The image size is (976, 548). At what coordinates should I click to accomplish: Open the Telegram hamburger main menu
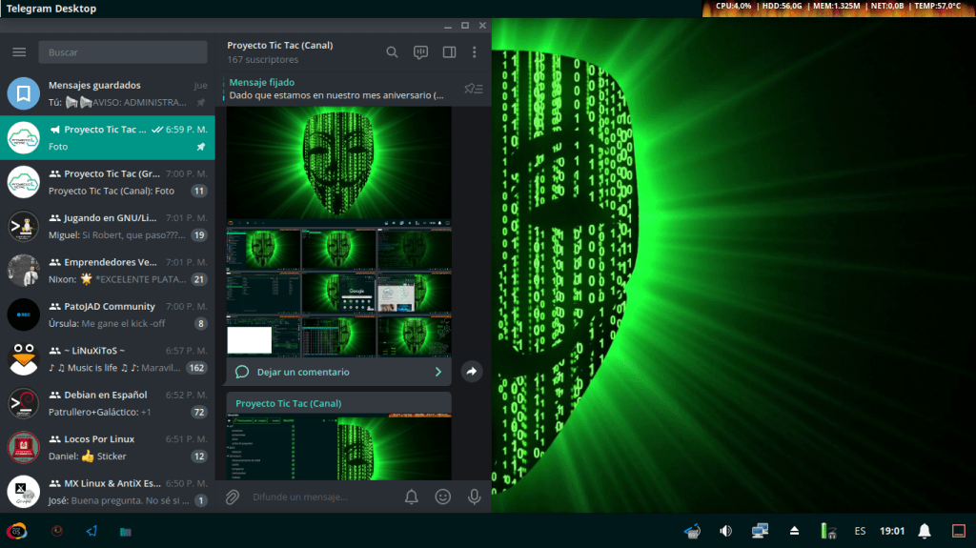[x=19, y=52]
